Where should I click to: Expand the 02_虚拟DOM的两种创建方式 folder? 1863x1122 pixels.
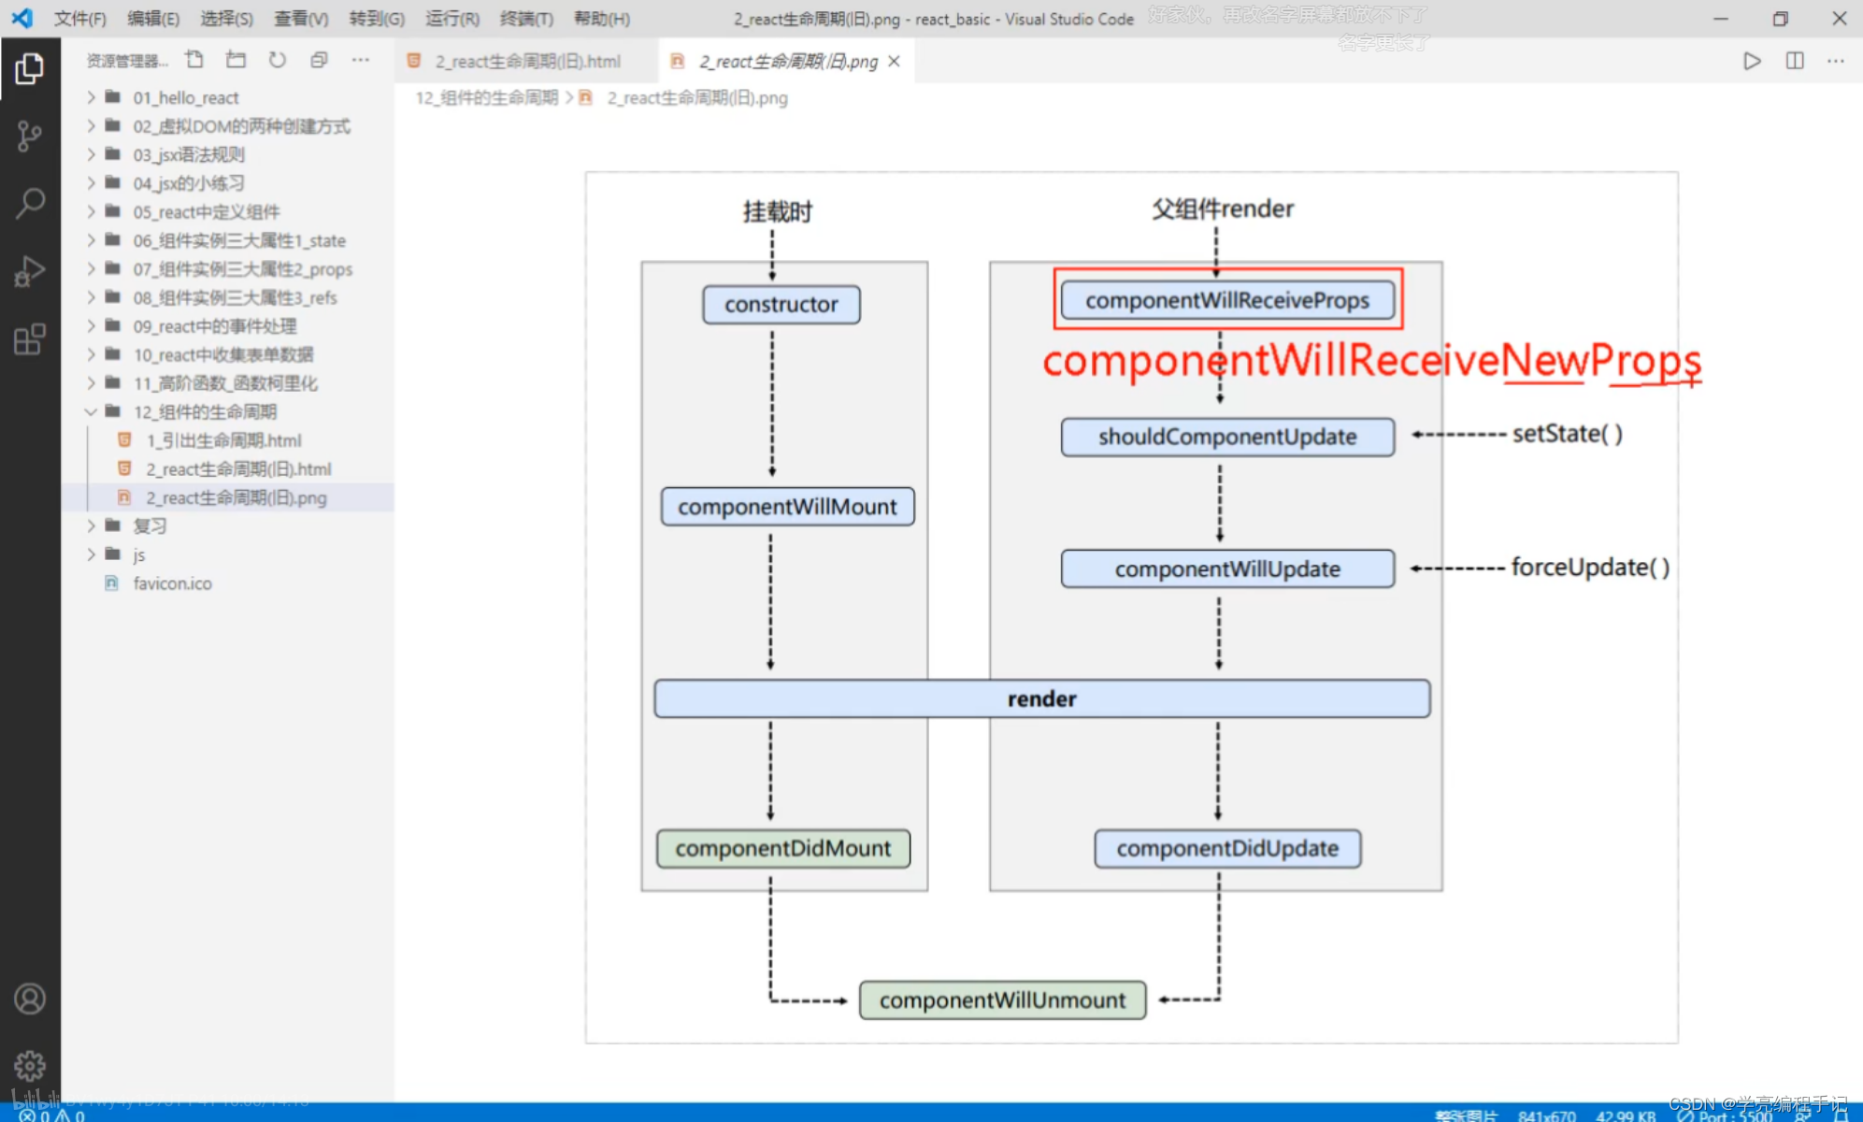[x=228, y=126]
